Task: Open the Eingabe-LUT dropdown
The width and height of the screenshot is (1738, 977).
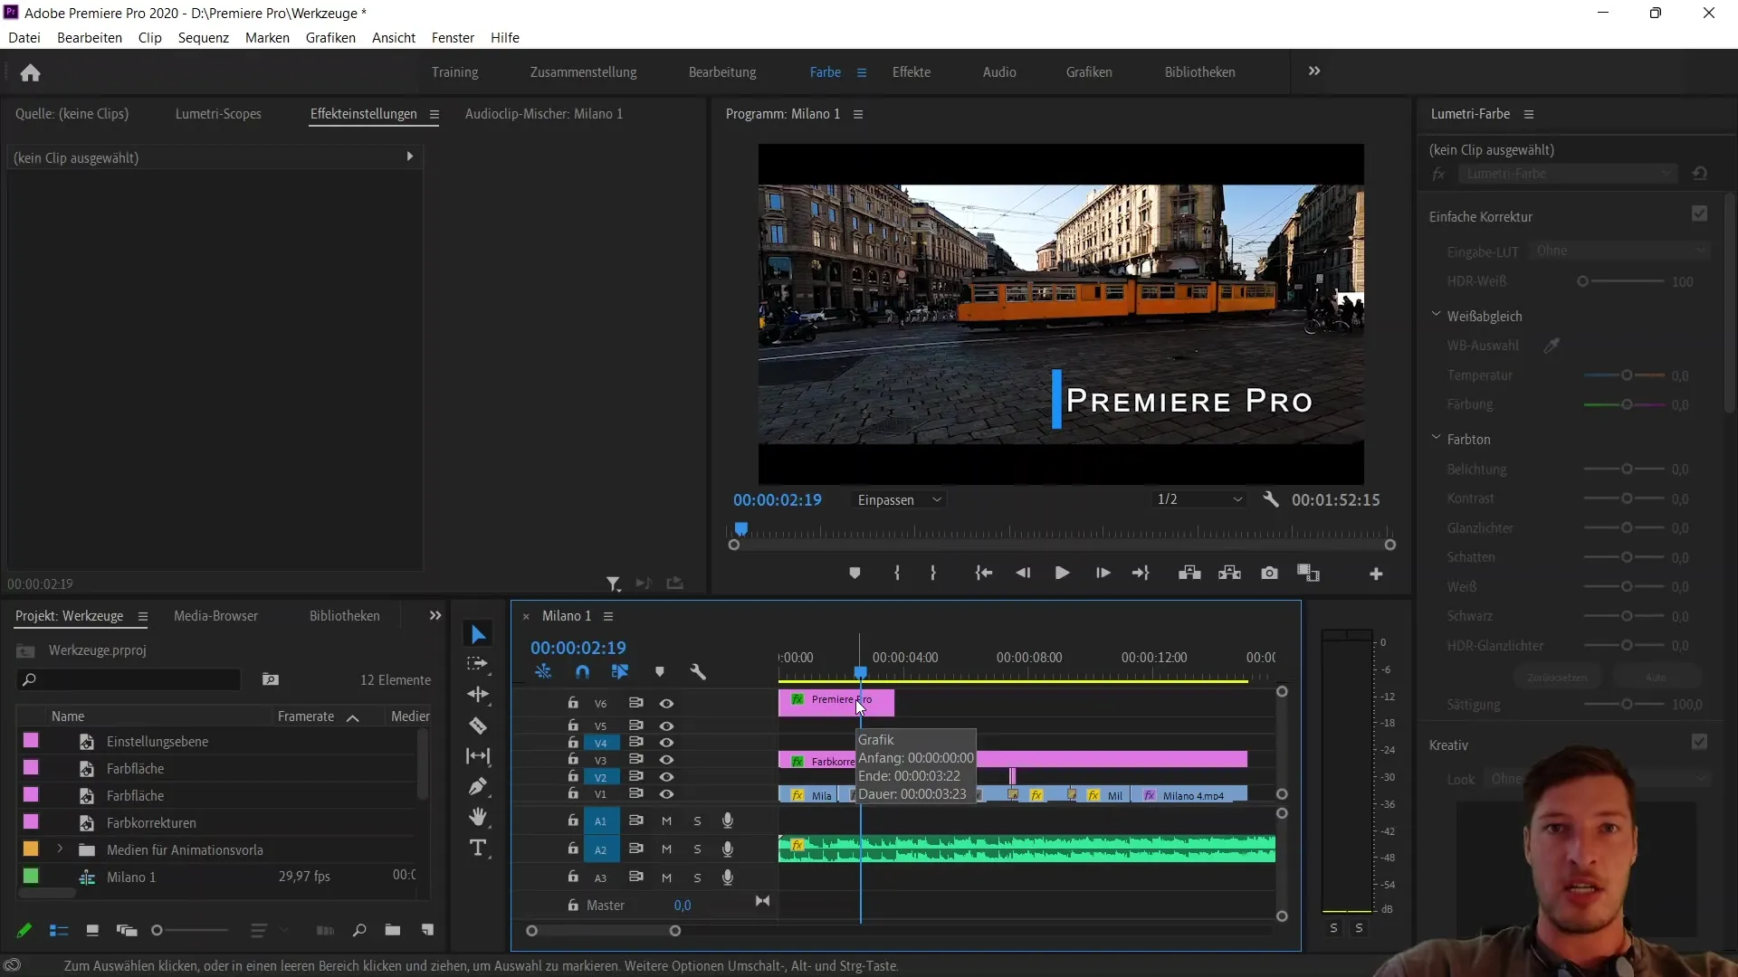Action: 1619,251
